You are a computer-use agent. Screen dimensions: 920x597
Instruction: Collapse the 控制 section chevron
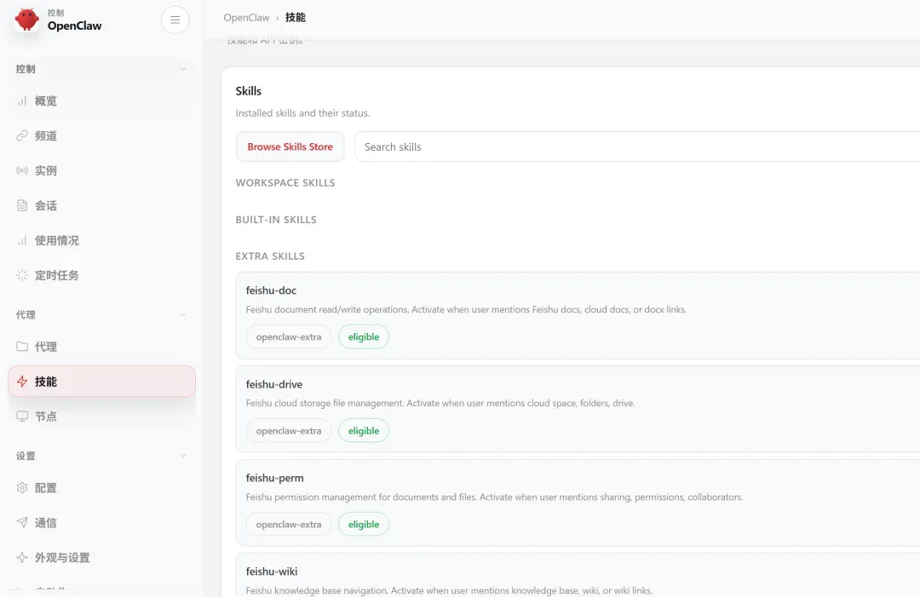pos(183,69)
